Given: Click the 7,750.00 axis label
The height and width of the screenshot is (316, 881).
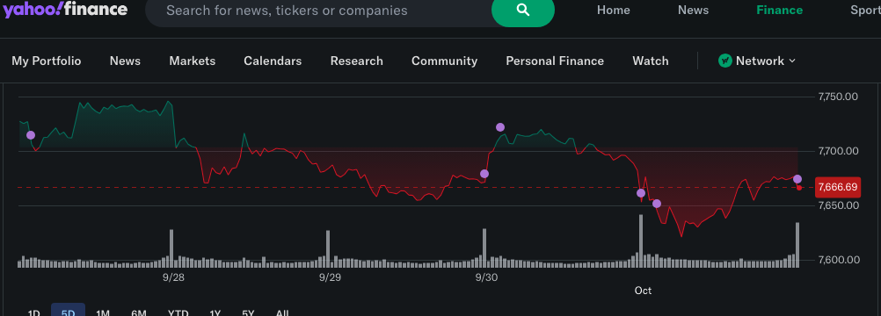Looking at the screenshot, I should [x=838, y=97].
